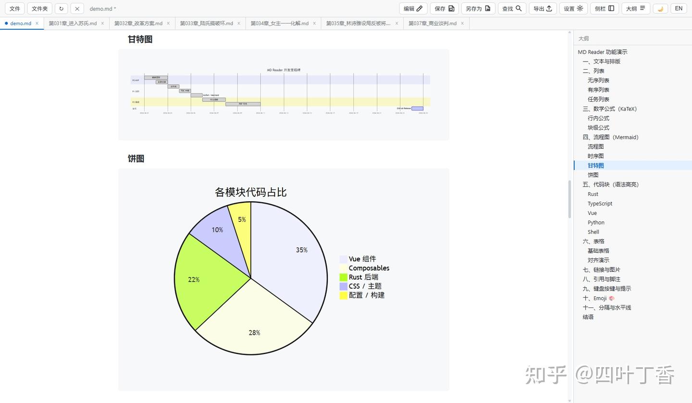692x403 pixels.
Task: Go to 结语 in outline
Action: tap(588, 317)
